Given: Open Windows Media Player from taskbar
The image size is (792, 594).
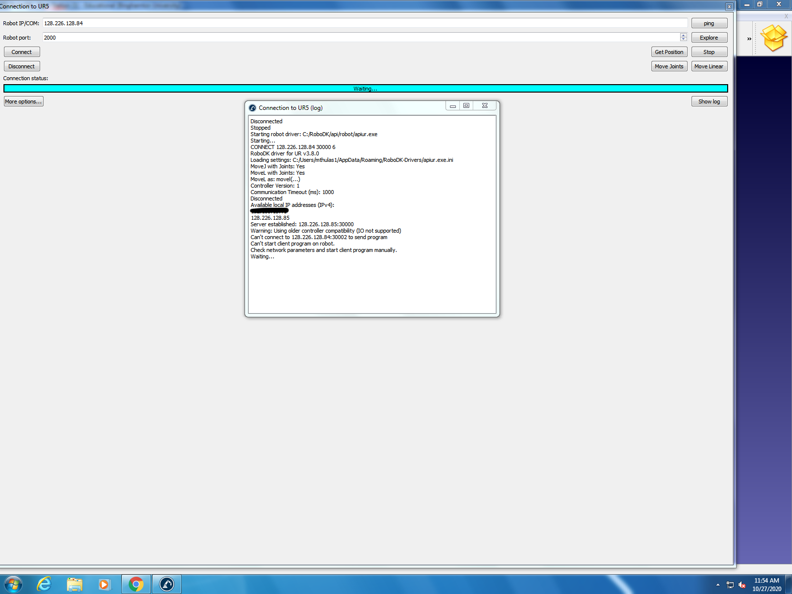Looking at the screenshot, I should coord(104,585).
